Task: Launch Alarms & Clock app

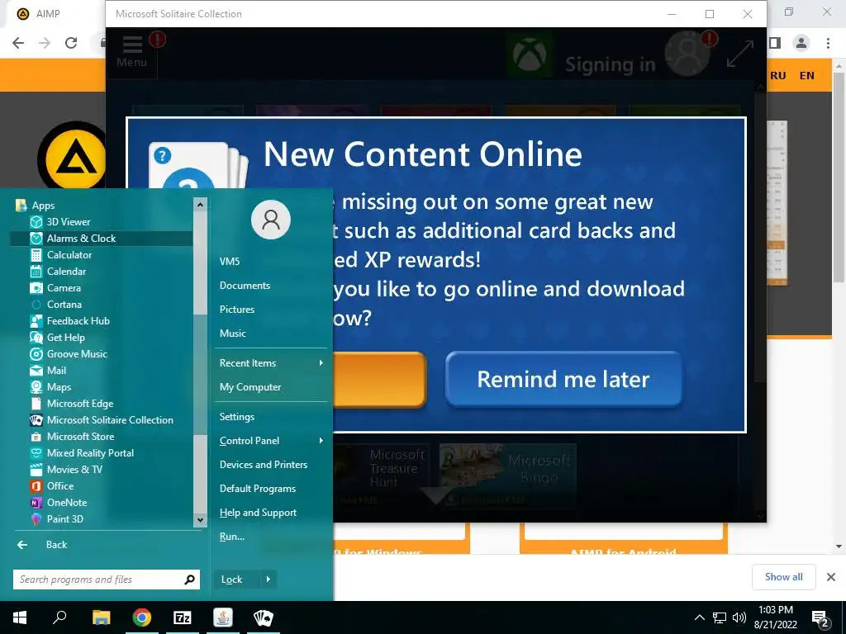Action: [x=101, y=239]
